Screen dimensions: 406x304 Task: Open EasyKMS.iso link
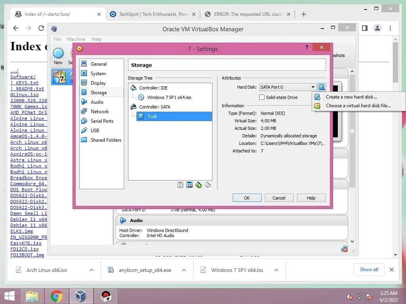click(26, 243)
